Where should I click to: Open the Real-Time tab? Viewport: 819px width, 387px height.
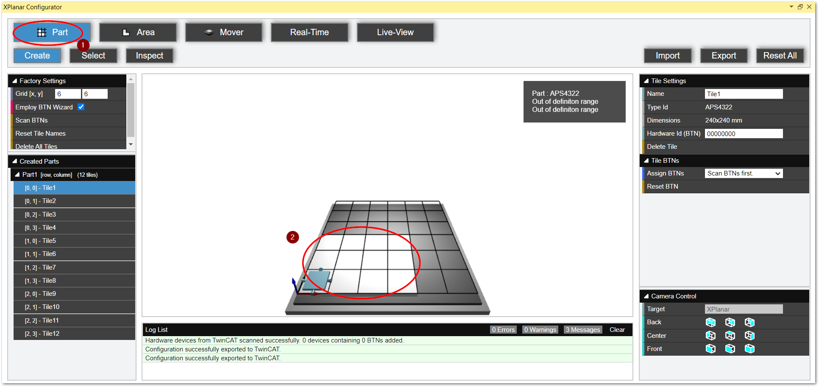coord(309,32)
